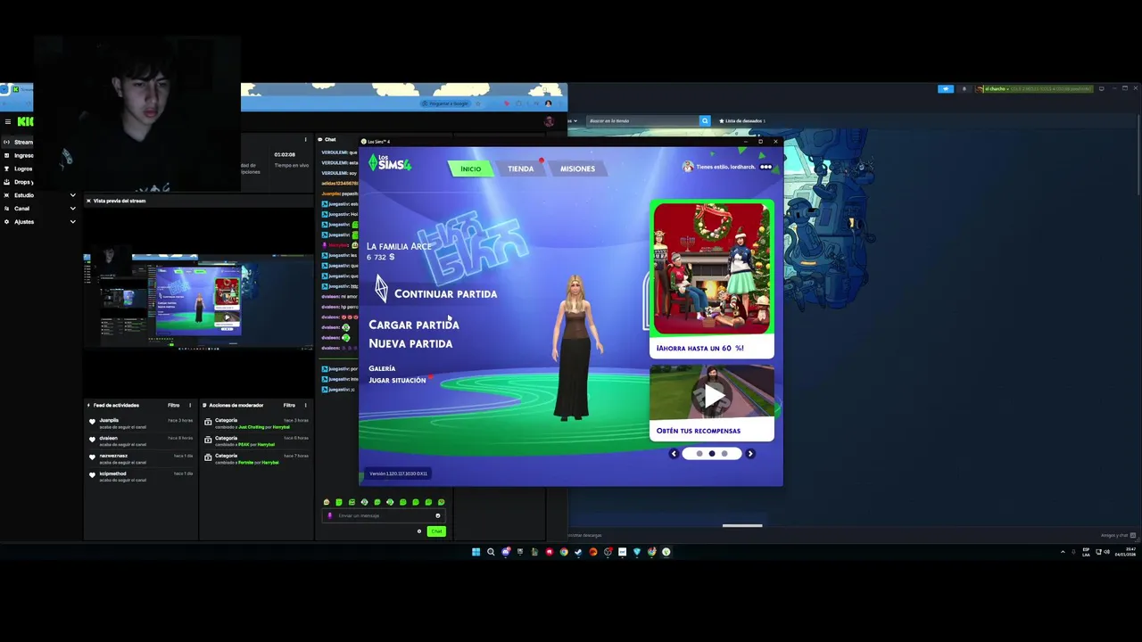This screenshot has width=1142, height=642.
Task: Open Chrome from the taskbar
Action: (564, 552)
